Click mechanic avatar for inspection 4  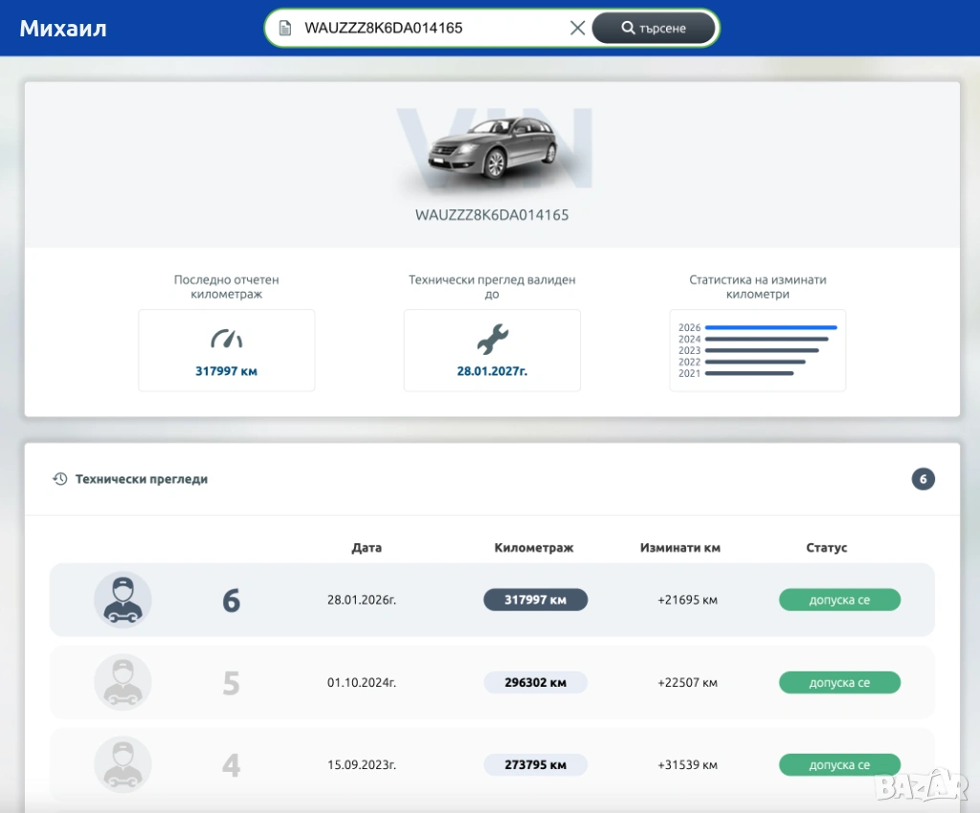click(x=122, y=764)
